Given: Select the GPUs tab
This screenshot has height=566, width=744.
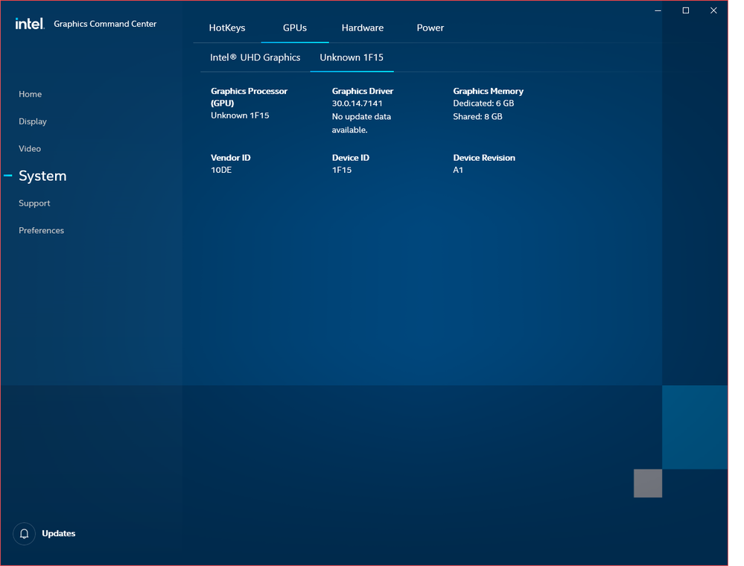Looking at the screenshot, I should (x=295, y=28).
